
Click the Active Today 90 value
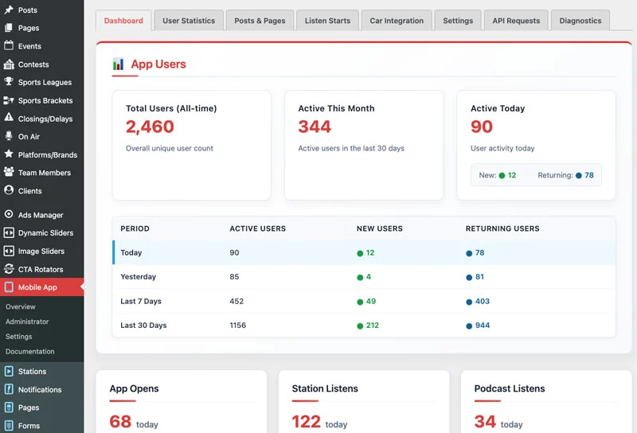click(482, 127)
